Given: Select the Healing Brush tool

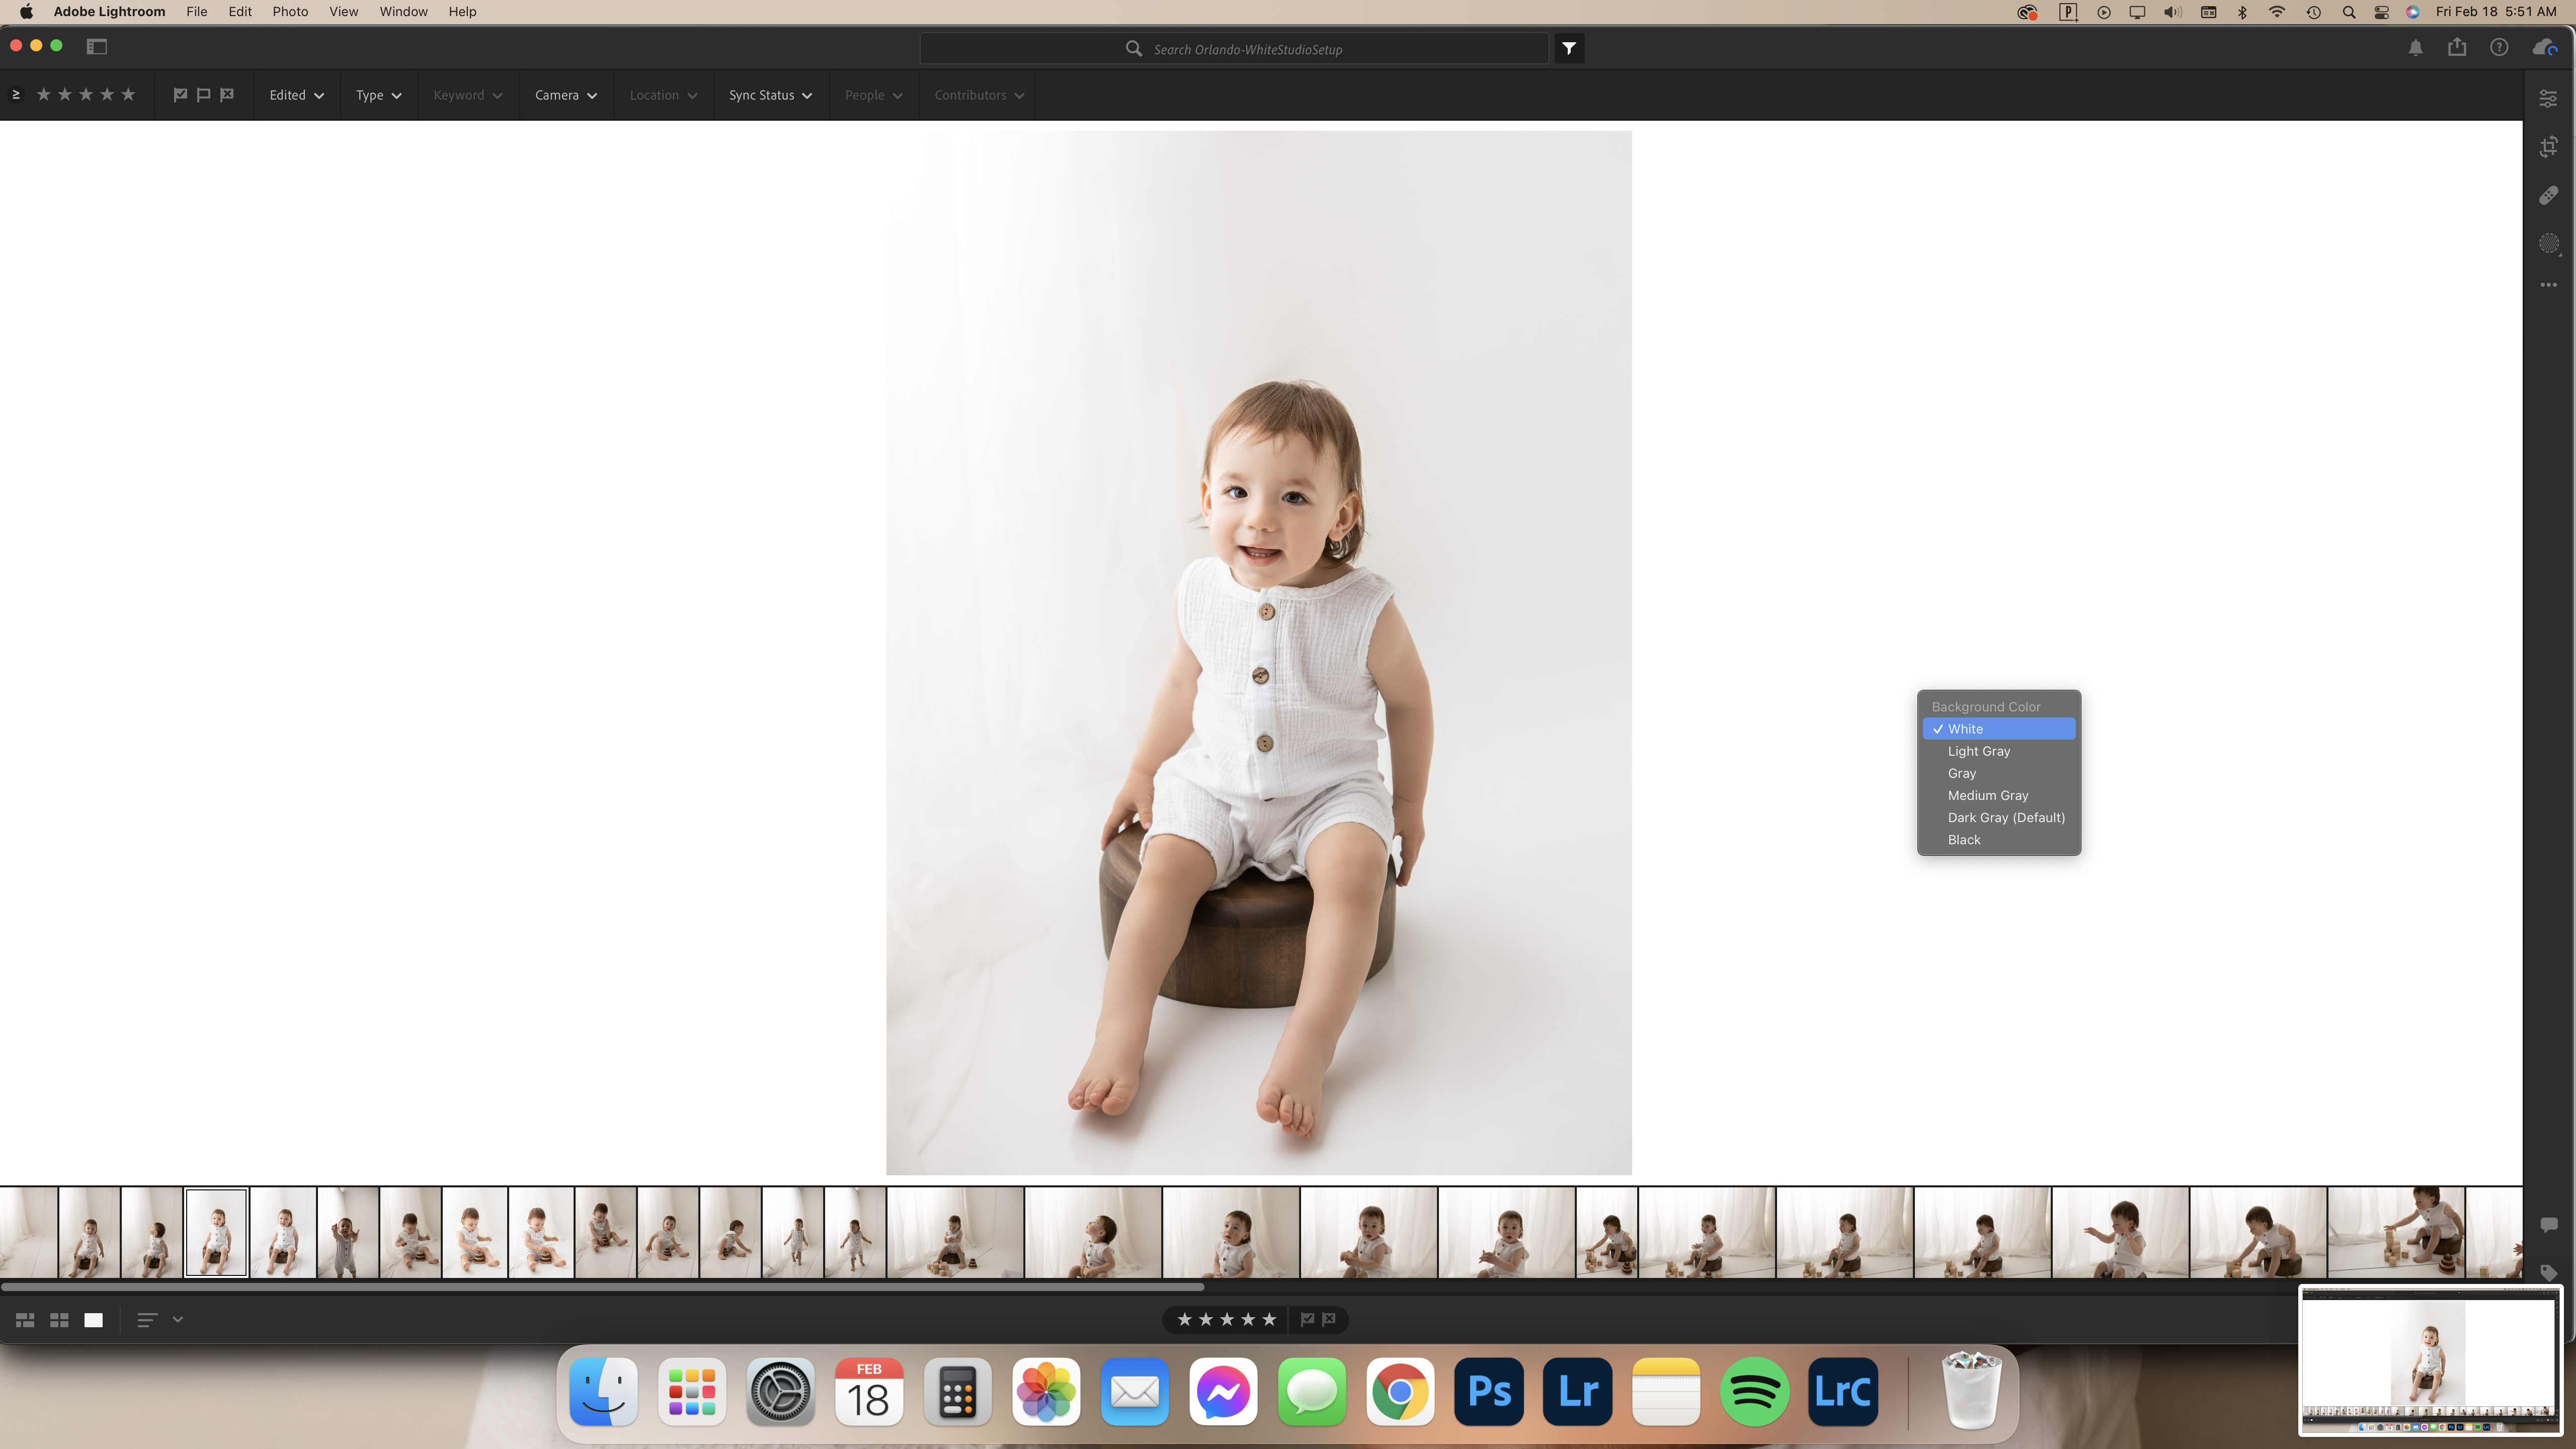Looking at the screenshot, I should coord(2548,195).
